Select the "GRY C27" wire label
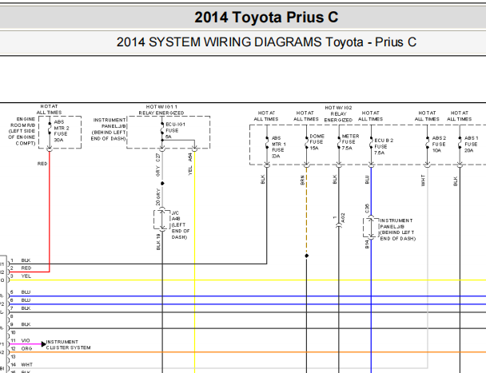The image size is (486, 373). [x=158, y=165]
